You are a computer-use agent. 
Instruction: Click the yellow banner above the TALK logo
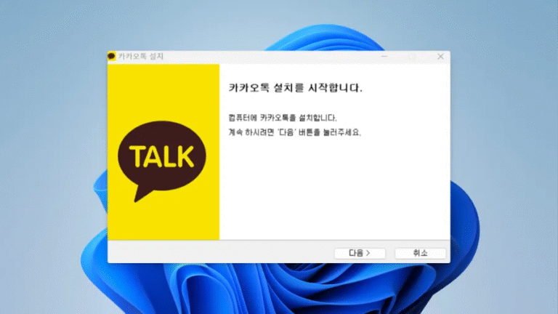point(163,86)
